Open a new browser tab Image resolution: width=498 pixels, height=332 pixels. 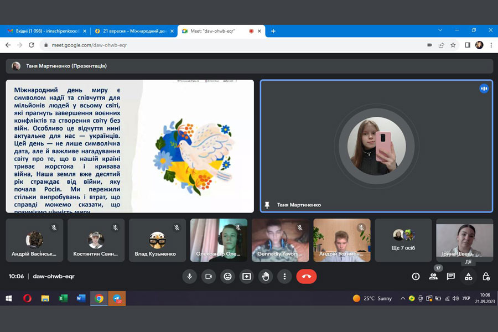click(273, 31)
